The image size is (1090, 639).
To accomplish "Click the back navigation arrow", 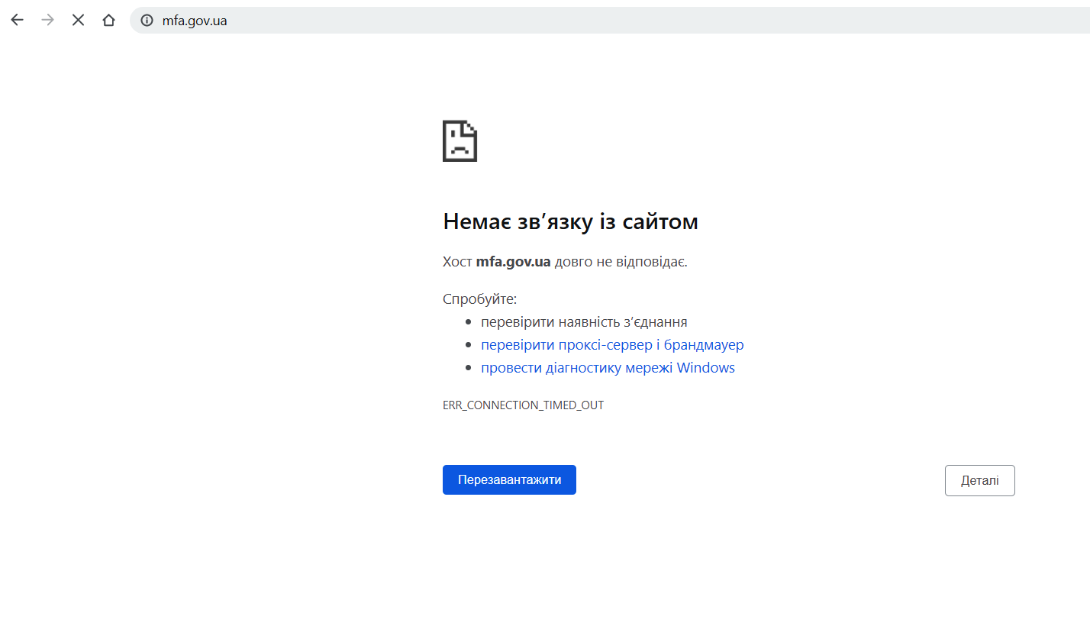I will 17,20.
